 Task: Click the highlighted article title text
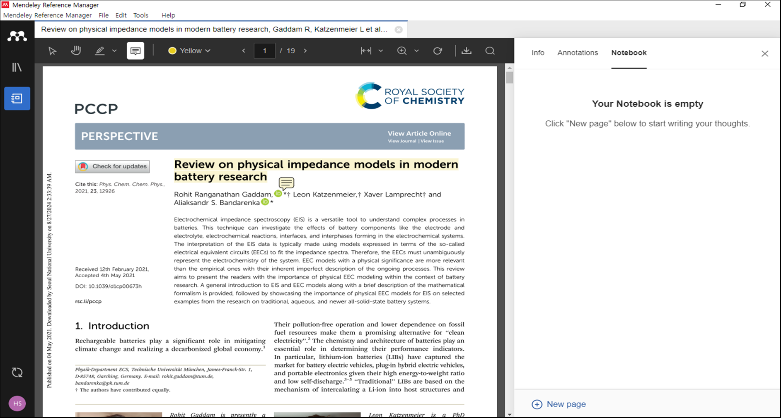(316, 171)
